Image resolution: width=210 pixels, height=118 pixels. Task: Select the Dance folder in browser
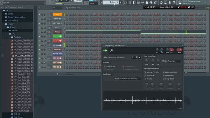pos(14,30)
